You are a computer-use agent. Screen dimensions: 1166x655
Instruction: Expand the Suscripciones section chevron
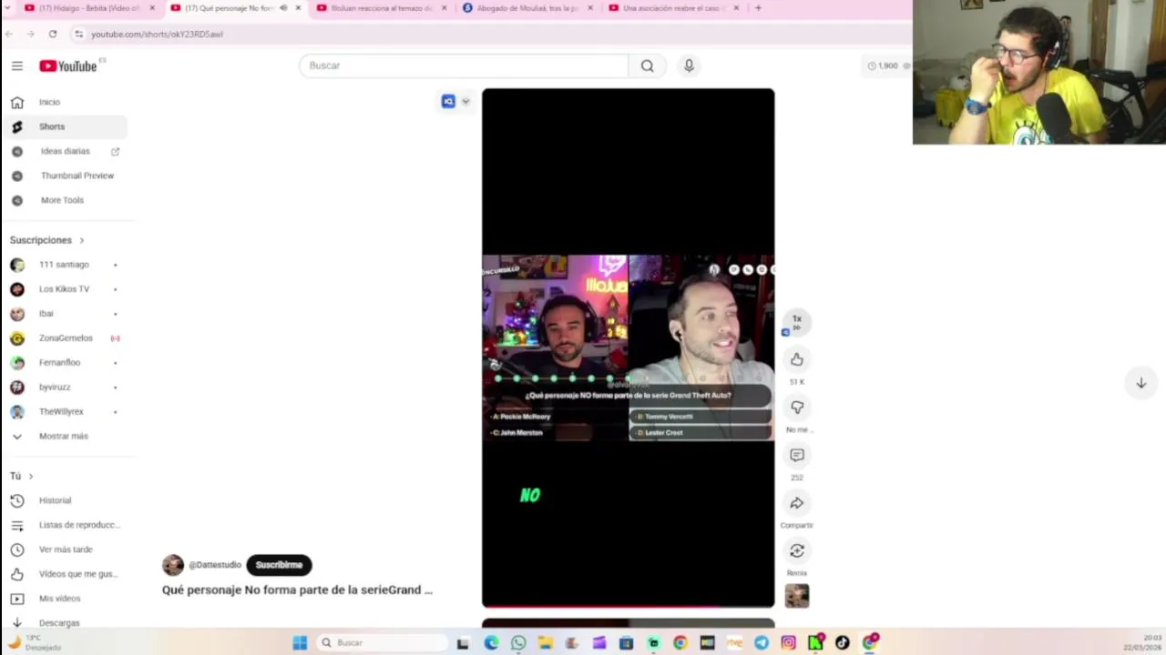[x=82, y=240]
